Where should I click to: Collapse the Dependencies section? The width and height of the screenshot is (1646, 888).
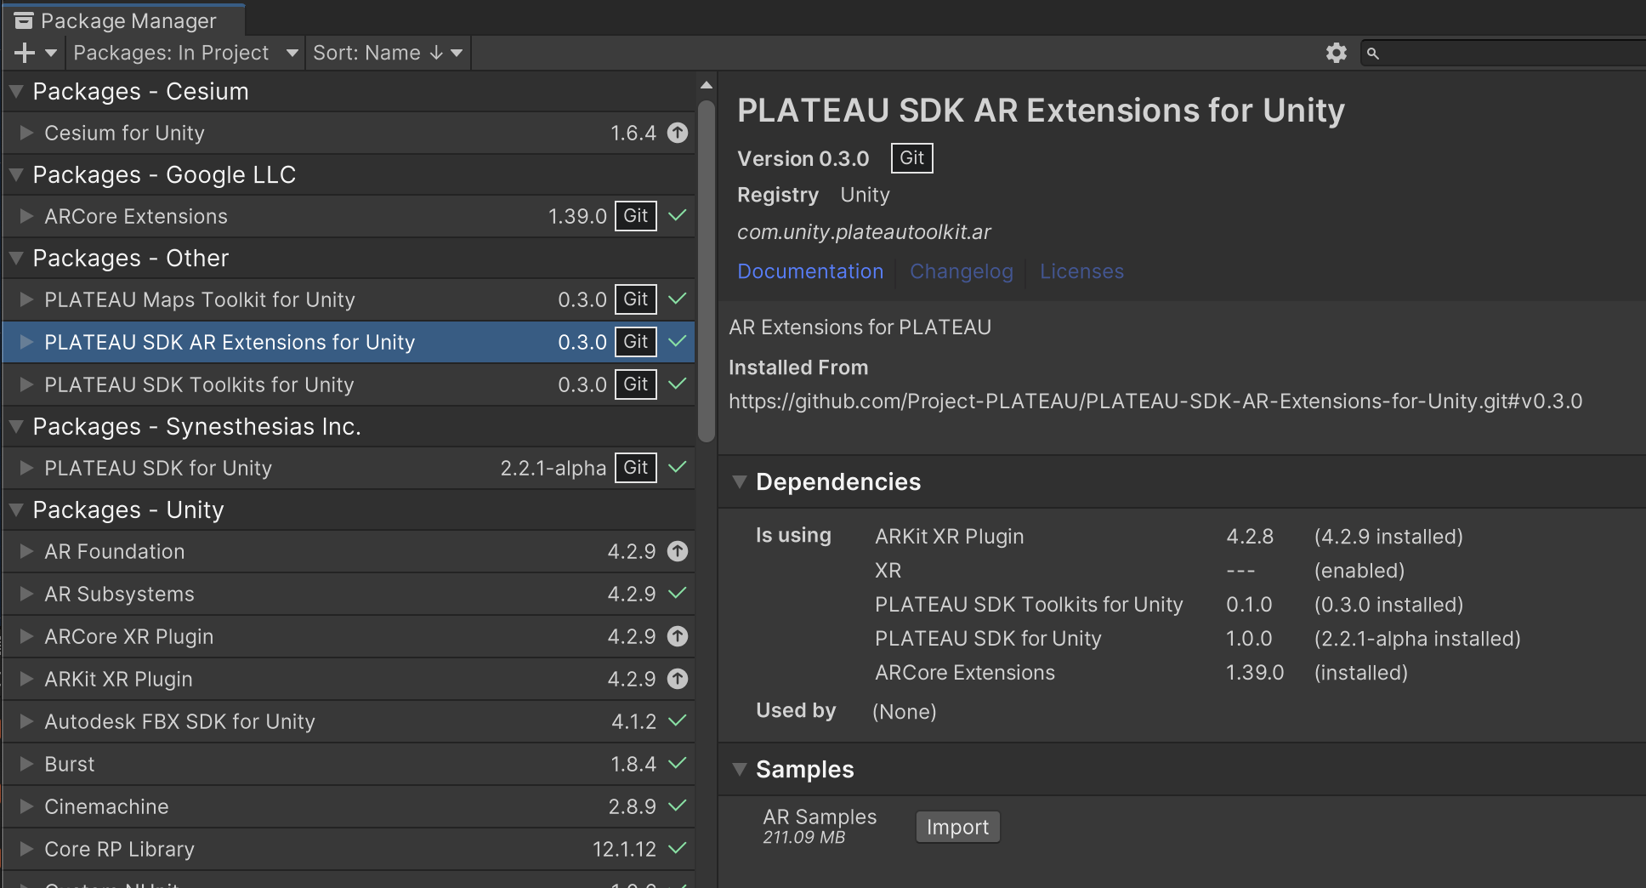pos(740,481)
